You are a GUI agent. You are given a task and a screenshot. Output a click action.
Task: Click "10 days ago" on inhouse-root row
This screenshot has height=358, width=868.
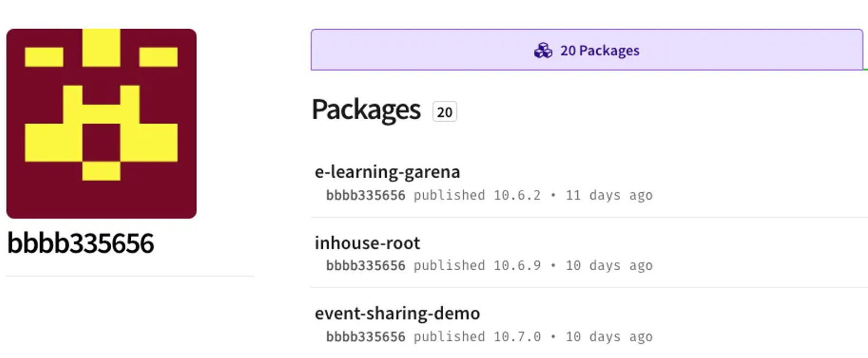pyautogui.click(x=609, y=266)
